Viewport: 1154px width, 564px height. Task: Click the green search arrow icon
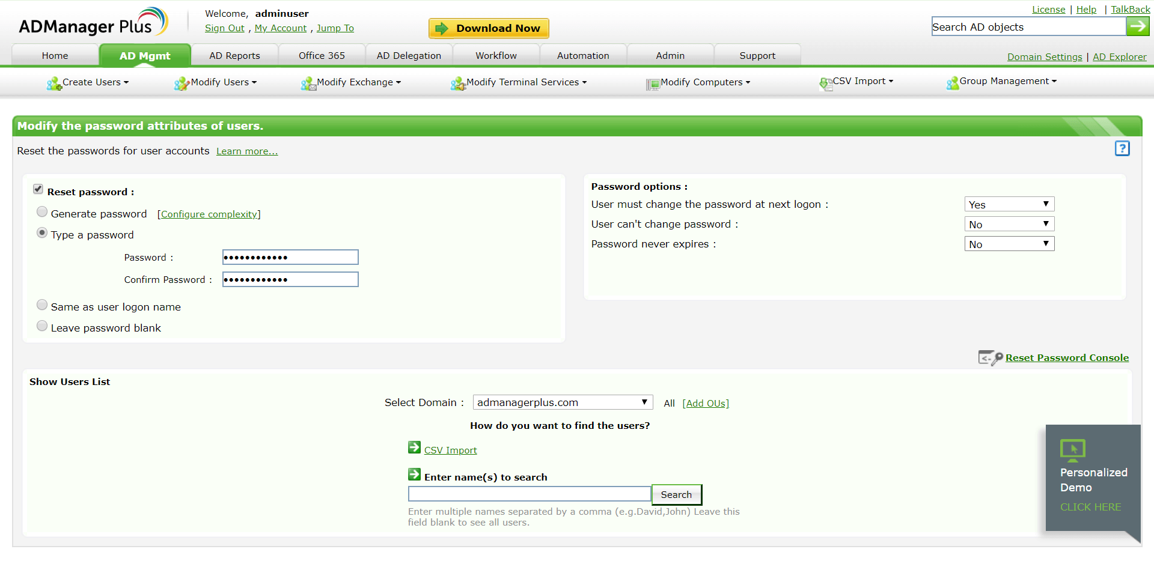click(x=1137, y=26)
